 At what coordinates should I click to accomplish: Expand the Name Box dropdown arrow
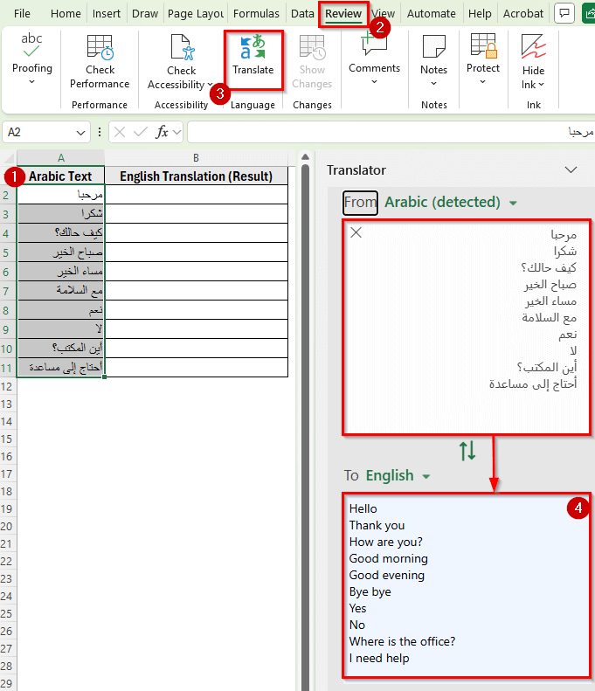click(x=80, y=133)
